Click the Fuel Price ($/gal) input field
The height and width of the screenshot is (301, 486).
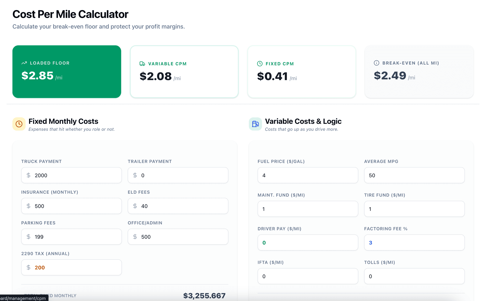click(308, 175)
